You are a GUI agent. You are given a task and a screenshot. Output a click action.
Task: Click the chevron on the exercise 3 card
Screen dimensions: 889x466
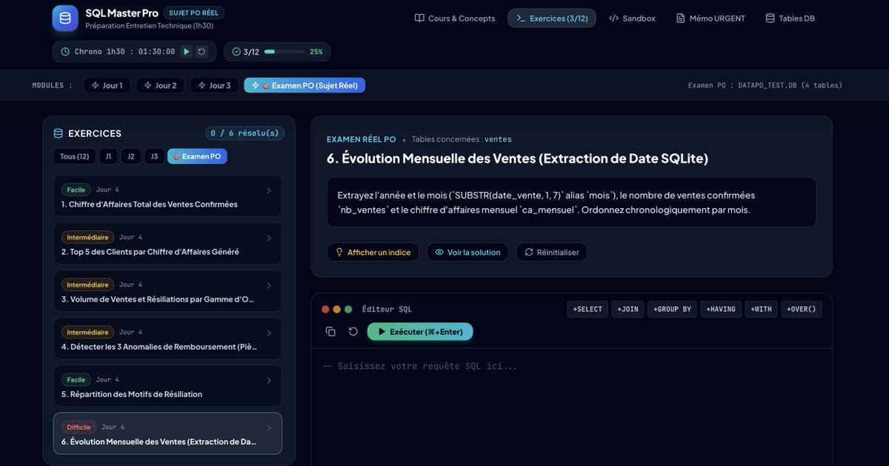268,285
